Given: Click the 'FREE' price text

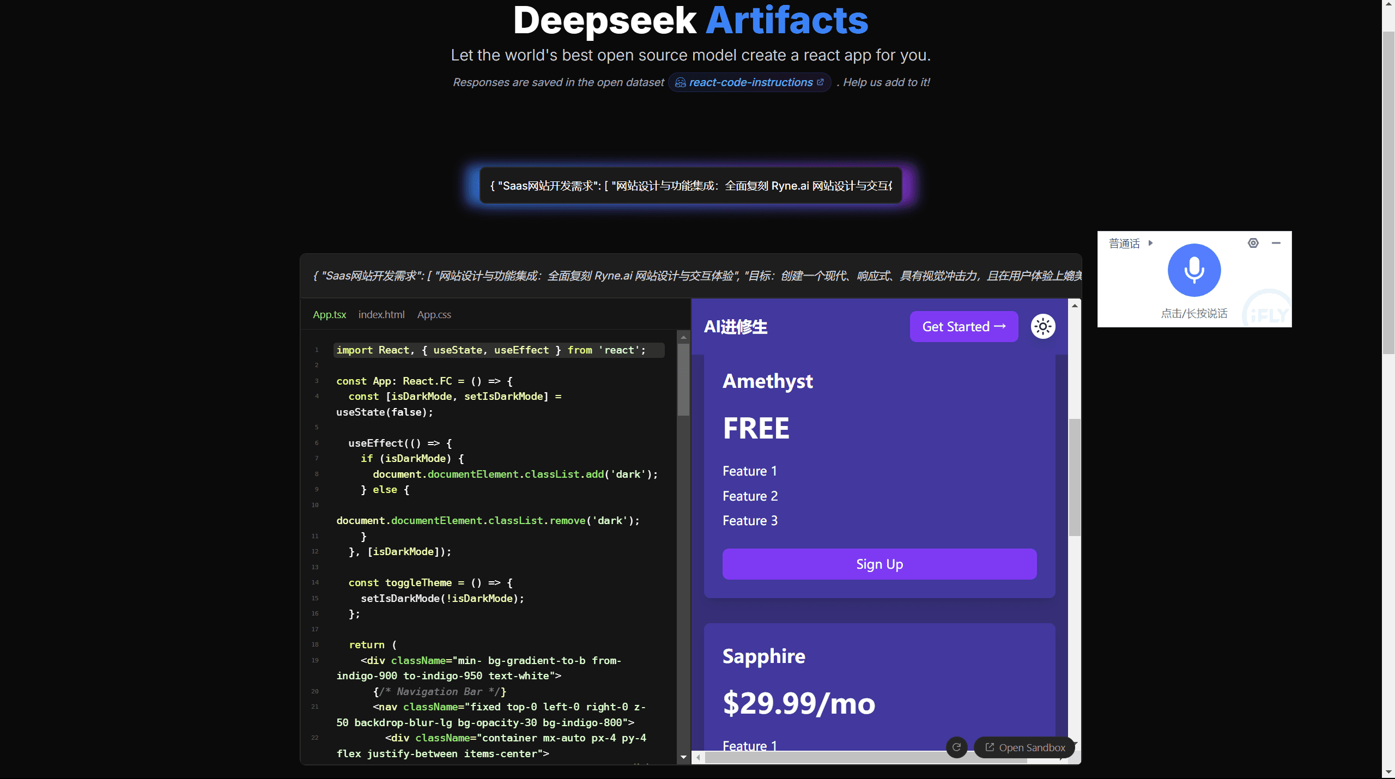Looking at the screenshot, I should 756,428.
